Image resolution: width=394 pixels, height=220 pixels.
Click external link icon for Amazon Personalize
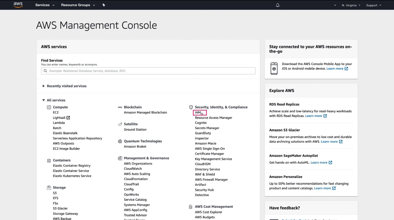pos(334,188)
